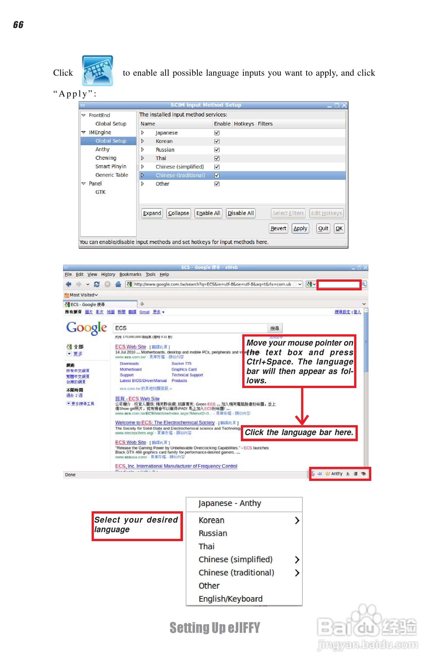The width and height of the screenshot is (446, 670).
Task: Collapse the FrontEnd tree node
Action: (84, 115)
